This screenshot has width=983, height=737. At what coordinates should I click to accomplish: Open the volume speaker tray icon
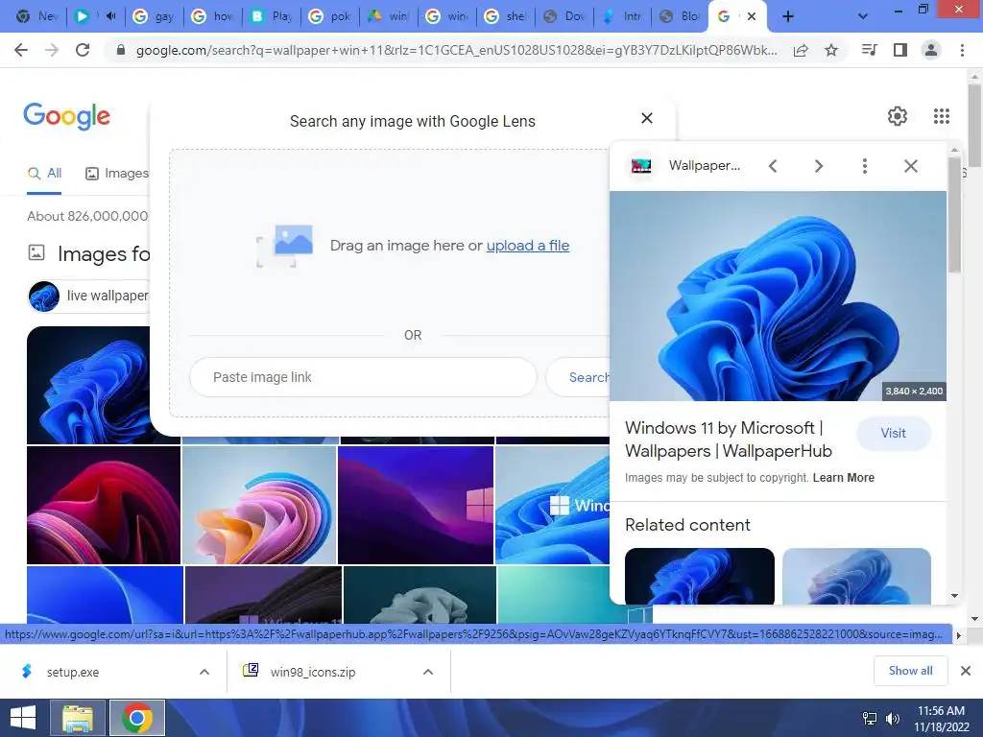click(892, 719)
